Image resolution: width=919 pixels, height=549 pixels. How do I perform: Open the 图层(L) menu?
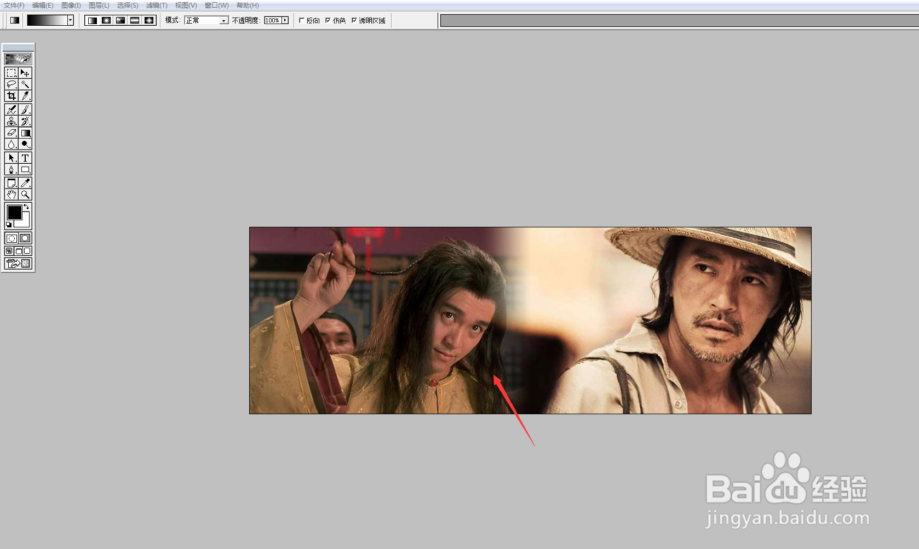pyautogui.click(x=99, y=5)
